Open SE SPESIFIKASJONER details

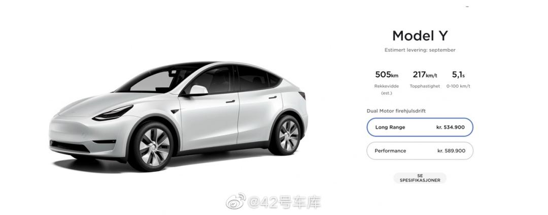(x=420, y=178)
